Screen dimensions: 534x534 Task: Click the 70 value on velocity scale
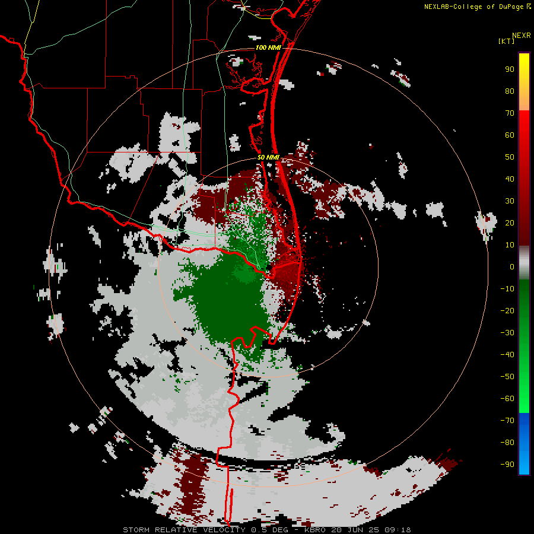[x=510, y=113]
